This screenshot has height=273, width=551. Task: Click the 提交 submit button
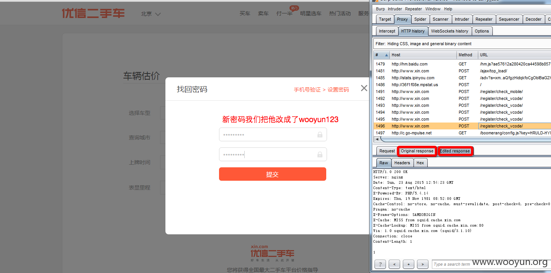[x=273, y=174]
